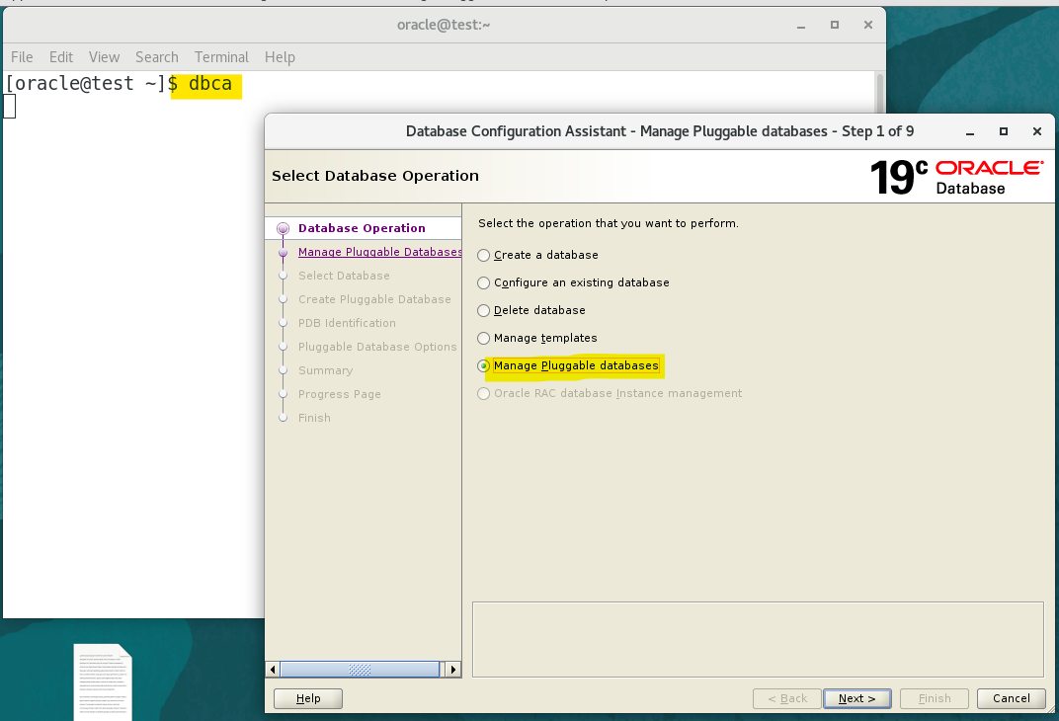Open the terminal Help menu
This screenshot has height=721, width=1059.
(x=280, y=57)
